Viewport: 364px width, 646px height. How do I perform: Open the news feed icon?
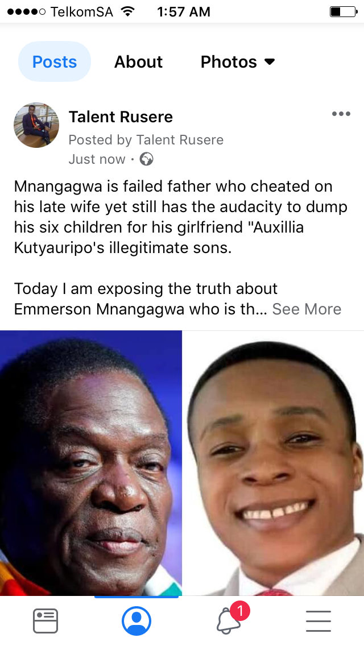pos(45,621)
